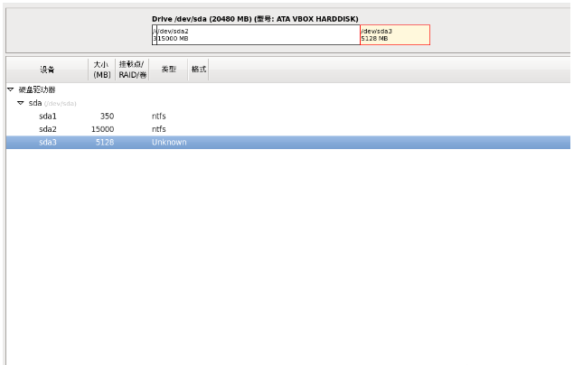
Task: Click the ntfs type cell of sda1
Action: (159, 116)
